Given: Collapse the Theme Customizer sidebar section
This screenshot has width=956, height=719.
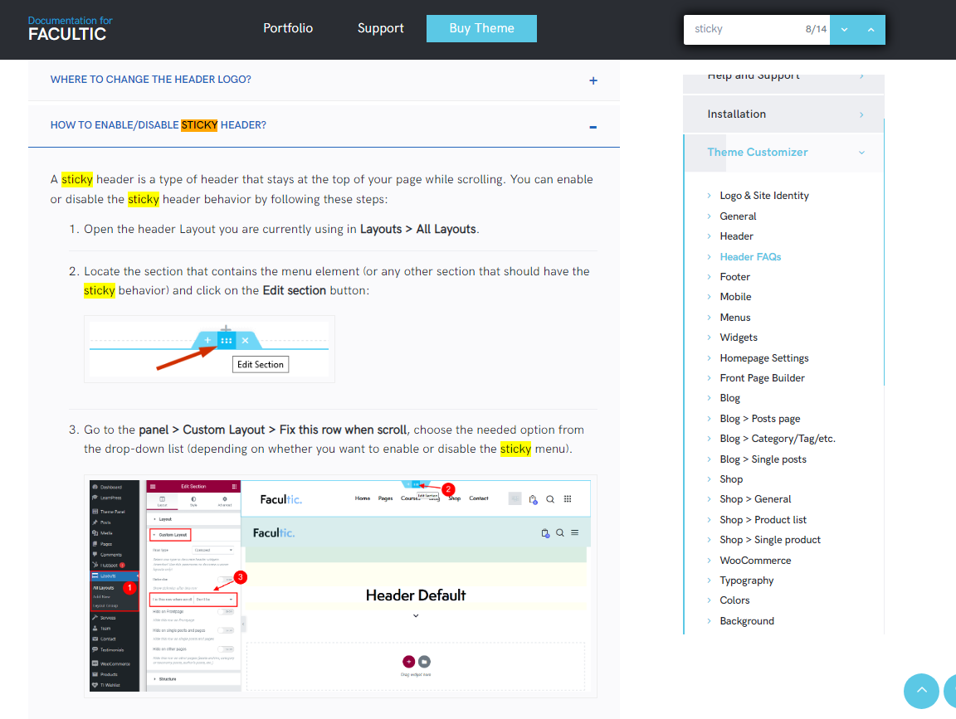Looking at the screenshot, I should tap(783, 153).
